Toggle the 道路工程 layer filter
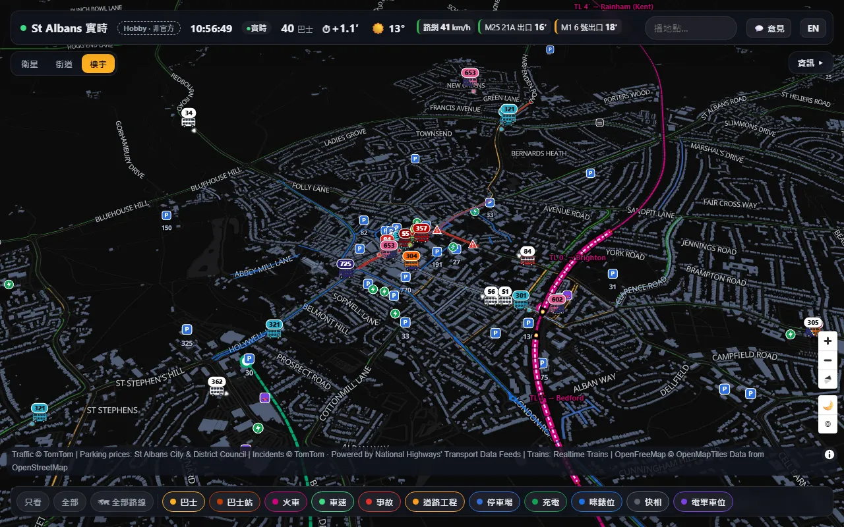Screen dimensions: 844x527 435,503
